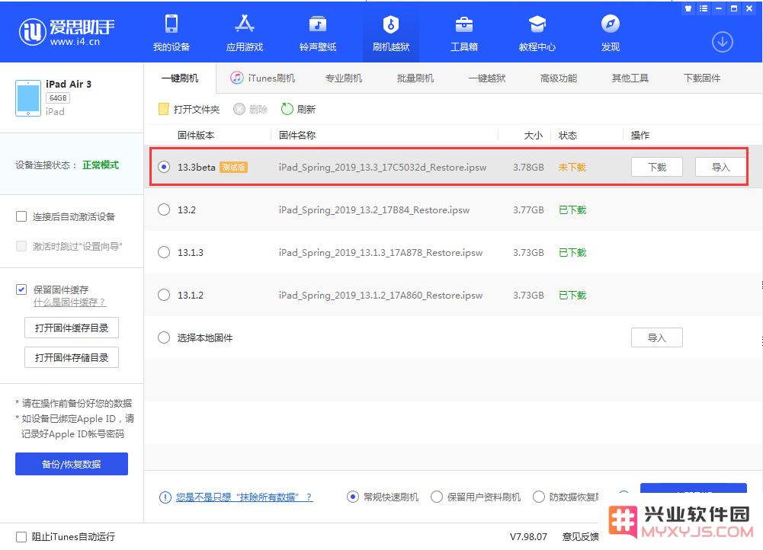Click the 64GB storage badge

58,98
